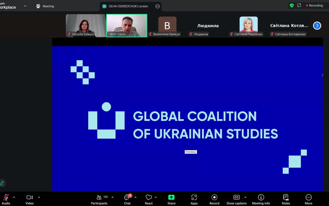Open the More options menu
Image resolution: width=329 pixels, height=206 pixels.
(x=308, y=199)
